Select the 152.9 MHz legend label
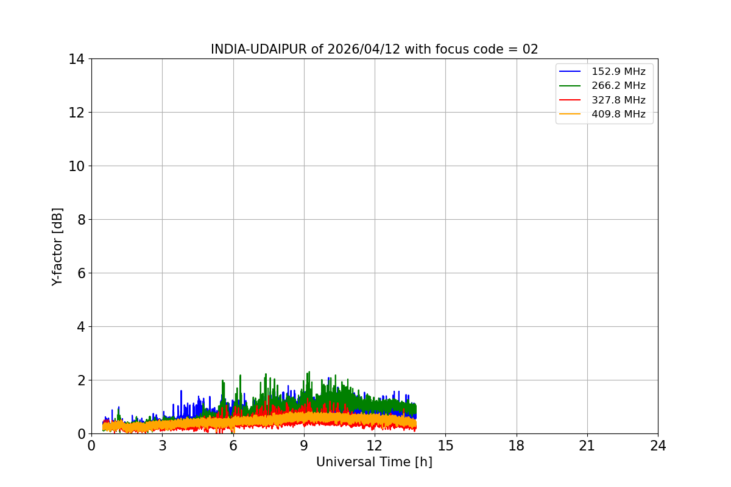Viewport: 731px width, 487px height. tap(618, 72)
